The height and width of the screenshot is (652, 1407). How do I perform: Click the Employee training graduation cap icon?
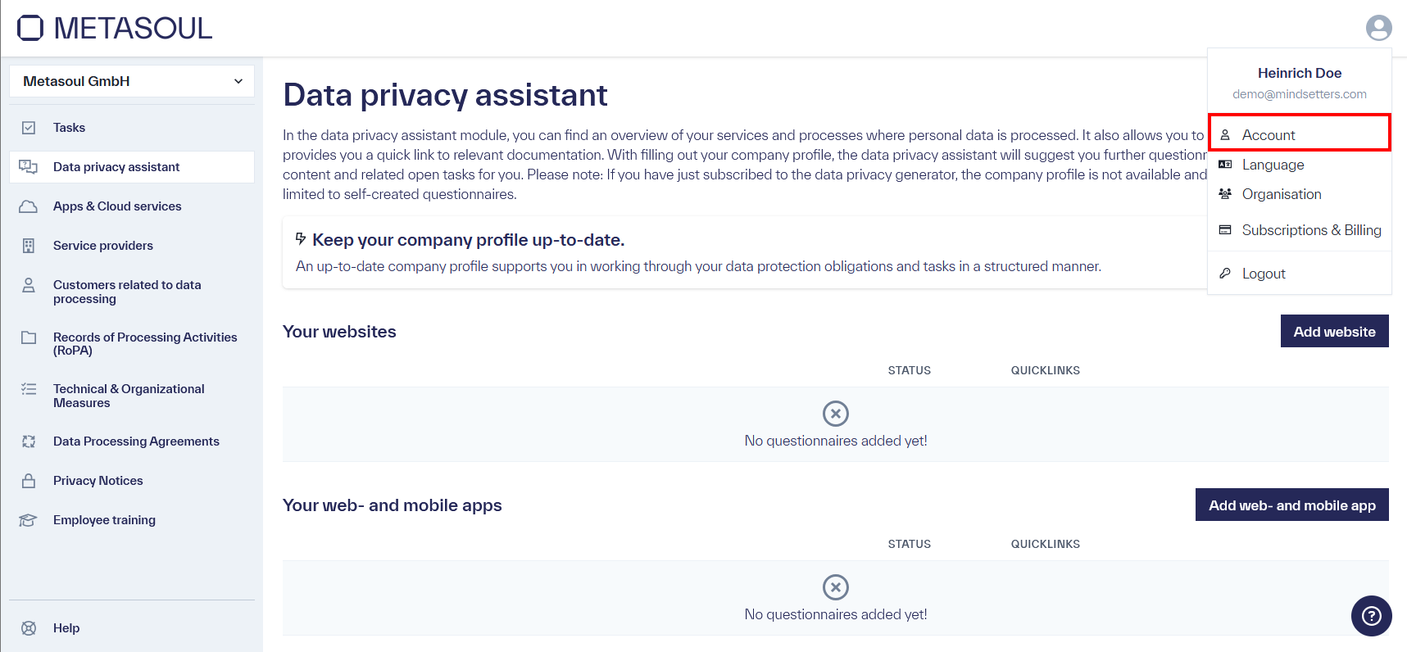point(29,519)
